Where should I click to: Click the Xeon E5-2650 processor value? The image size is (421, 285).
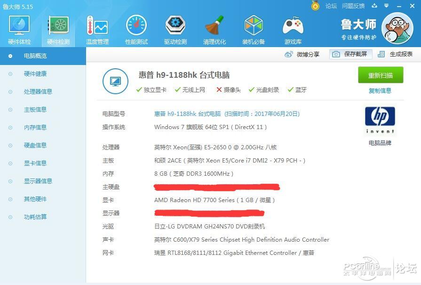(215, 147)
